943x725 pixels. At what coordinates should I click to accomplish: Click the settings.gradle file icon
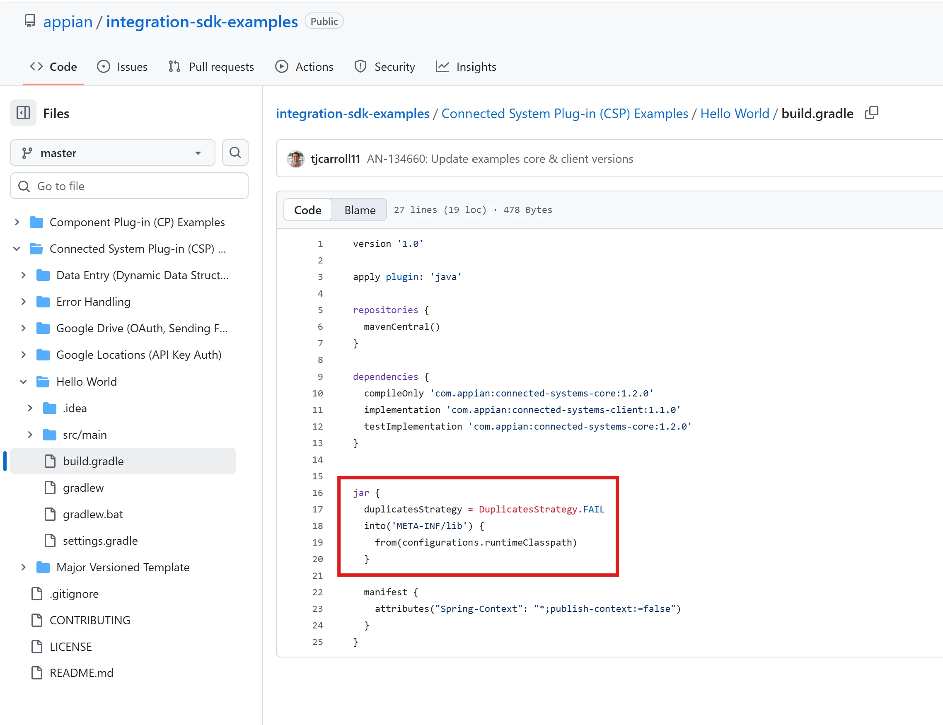(50, 541)
